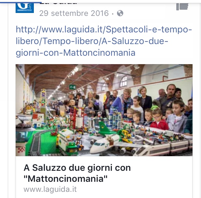Image resolution: width=201 pixels, height=198 pixels.
Task: Click the thumbs-up Like Page icon
Action: point(182,6)
